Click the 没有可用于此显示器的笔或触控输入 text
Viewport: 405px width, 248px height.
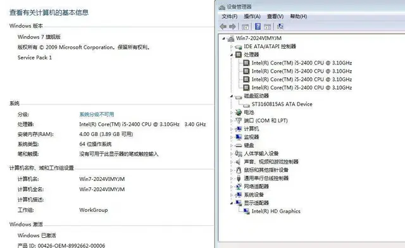pos(119,154)
